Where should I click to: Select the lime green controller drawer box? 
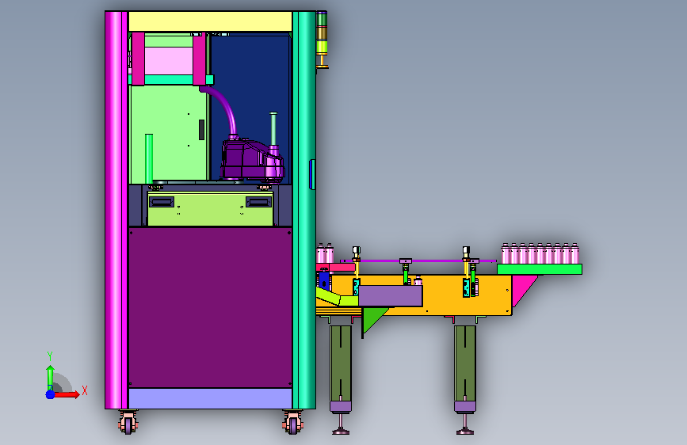(210, 208)
